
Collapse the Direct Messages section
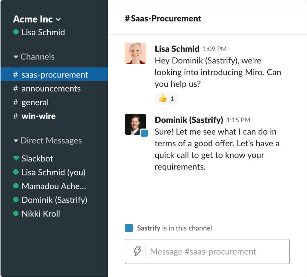[x=16, y=141]
